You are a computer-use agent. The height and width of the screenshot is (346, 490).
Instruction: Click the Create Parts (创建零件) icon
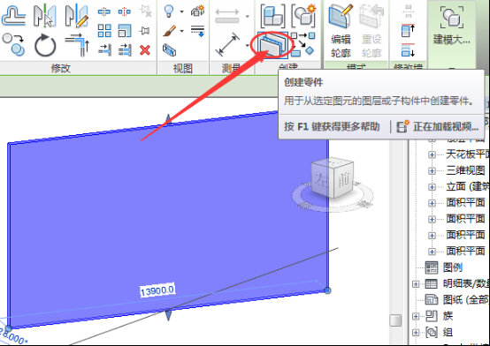[272, 45]
